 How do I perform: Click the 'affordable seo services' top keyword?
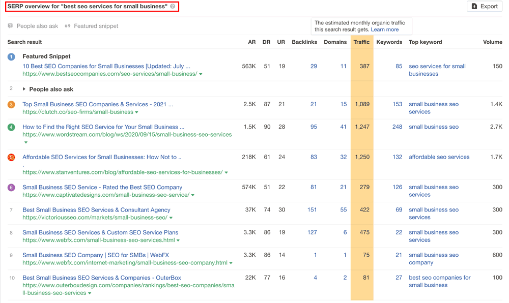pyautogui.click(x=439, y=157)
